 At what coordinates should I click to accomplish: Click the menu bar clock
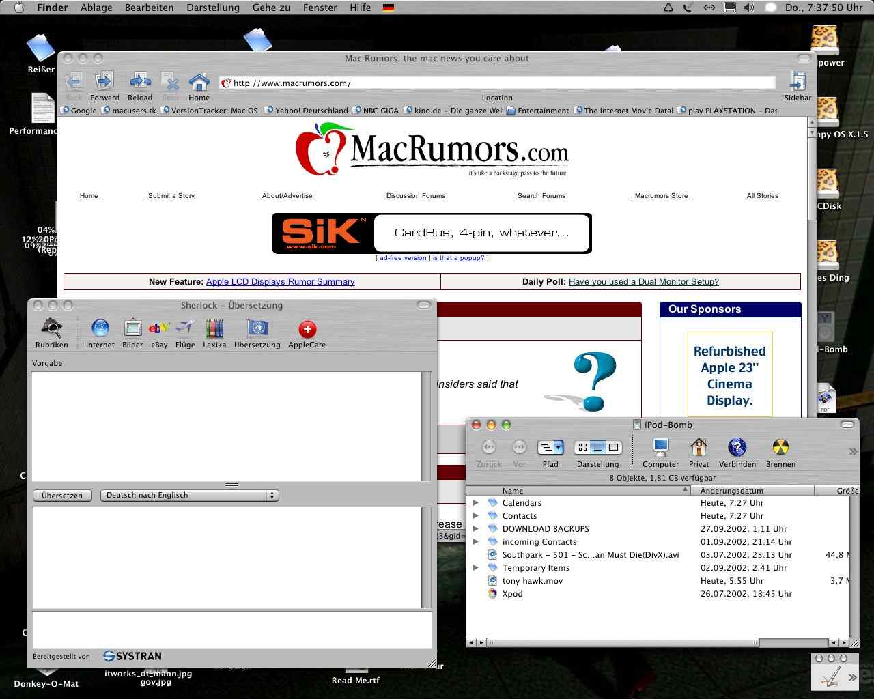click(x=823, y=8)
